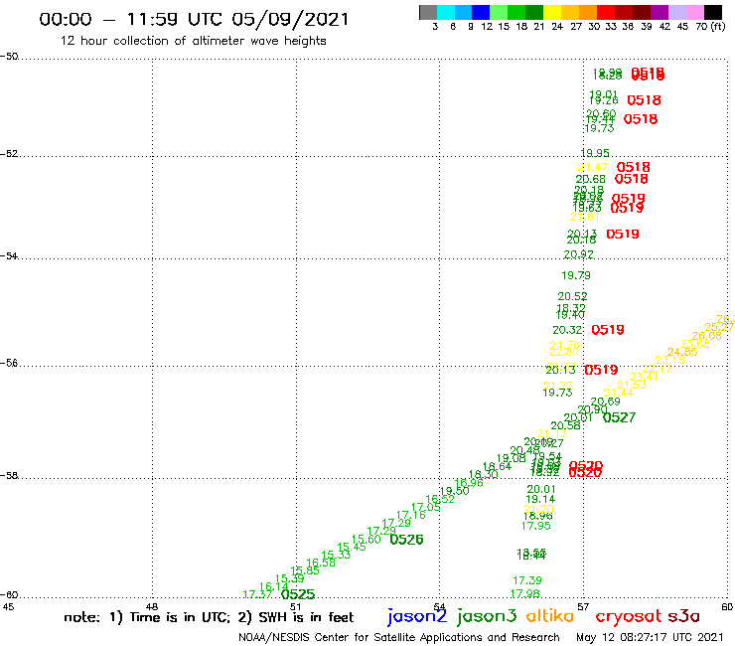Viewport: 735px width, 646px height.
Task: Click the yellow value '21.47'
Action: pyautogui.click(x=593, y=168)
